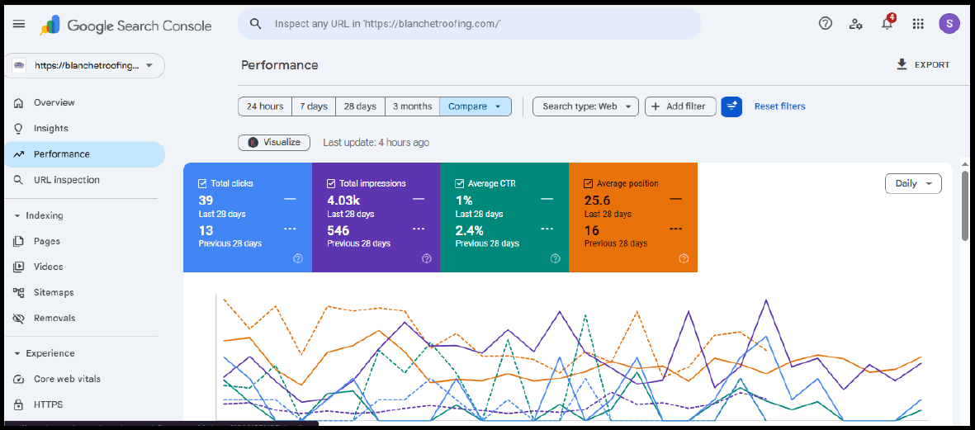Open Performance in the sidebar

pyautogui.click(x=84, y=154)
